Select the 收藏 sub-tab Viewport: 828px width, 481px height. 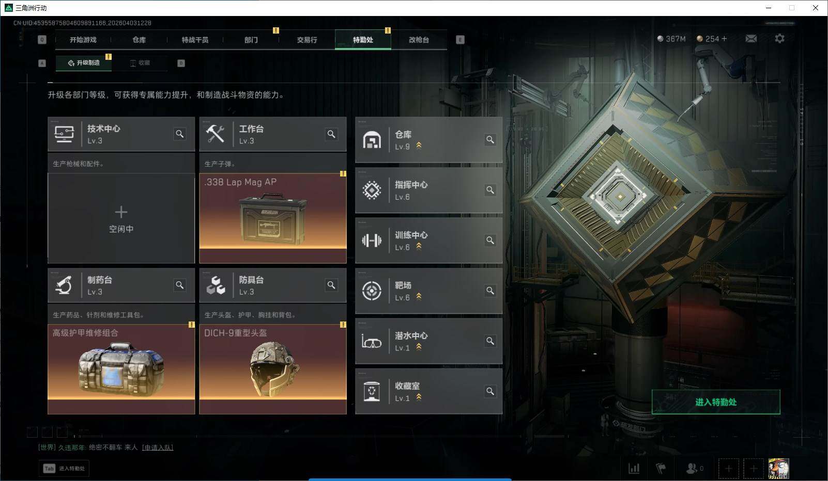(140, 63)
